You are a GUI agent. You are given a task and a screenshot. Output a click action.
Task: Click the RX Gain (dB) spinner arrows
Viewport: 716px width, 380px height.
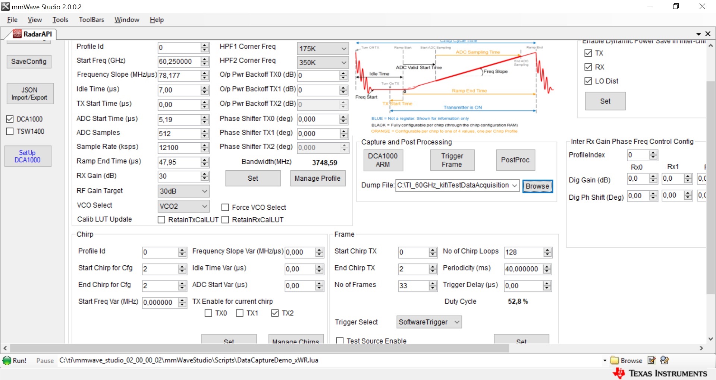click(205, 176)
